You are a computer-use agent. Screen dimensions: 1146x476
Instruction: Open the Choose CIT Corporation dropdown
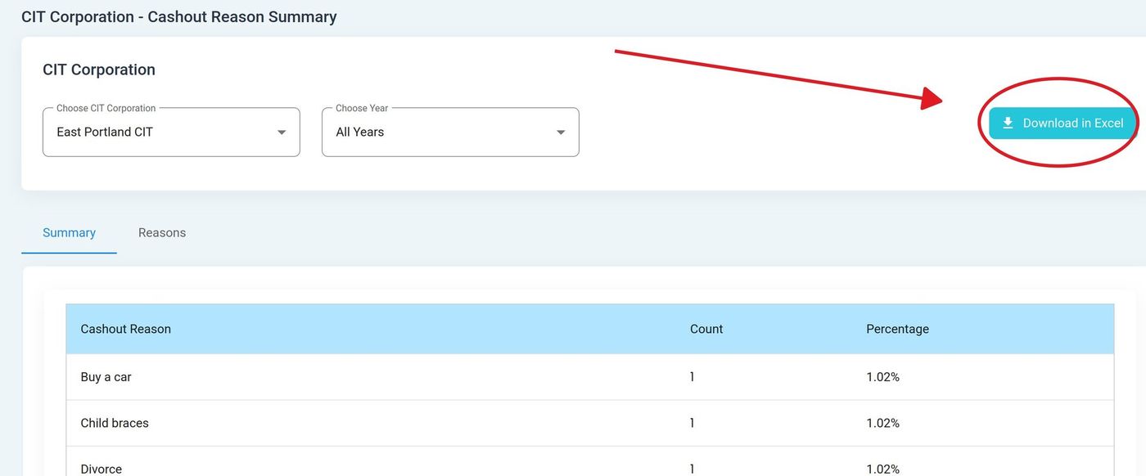[170, 132]
